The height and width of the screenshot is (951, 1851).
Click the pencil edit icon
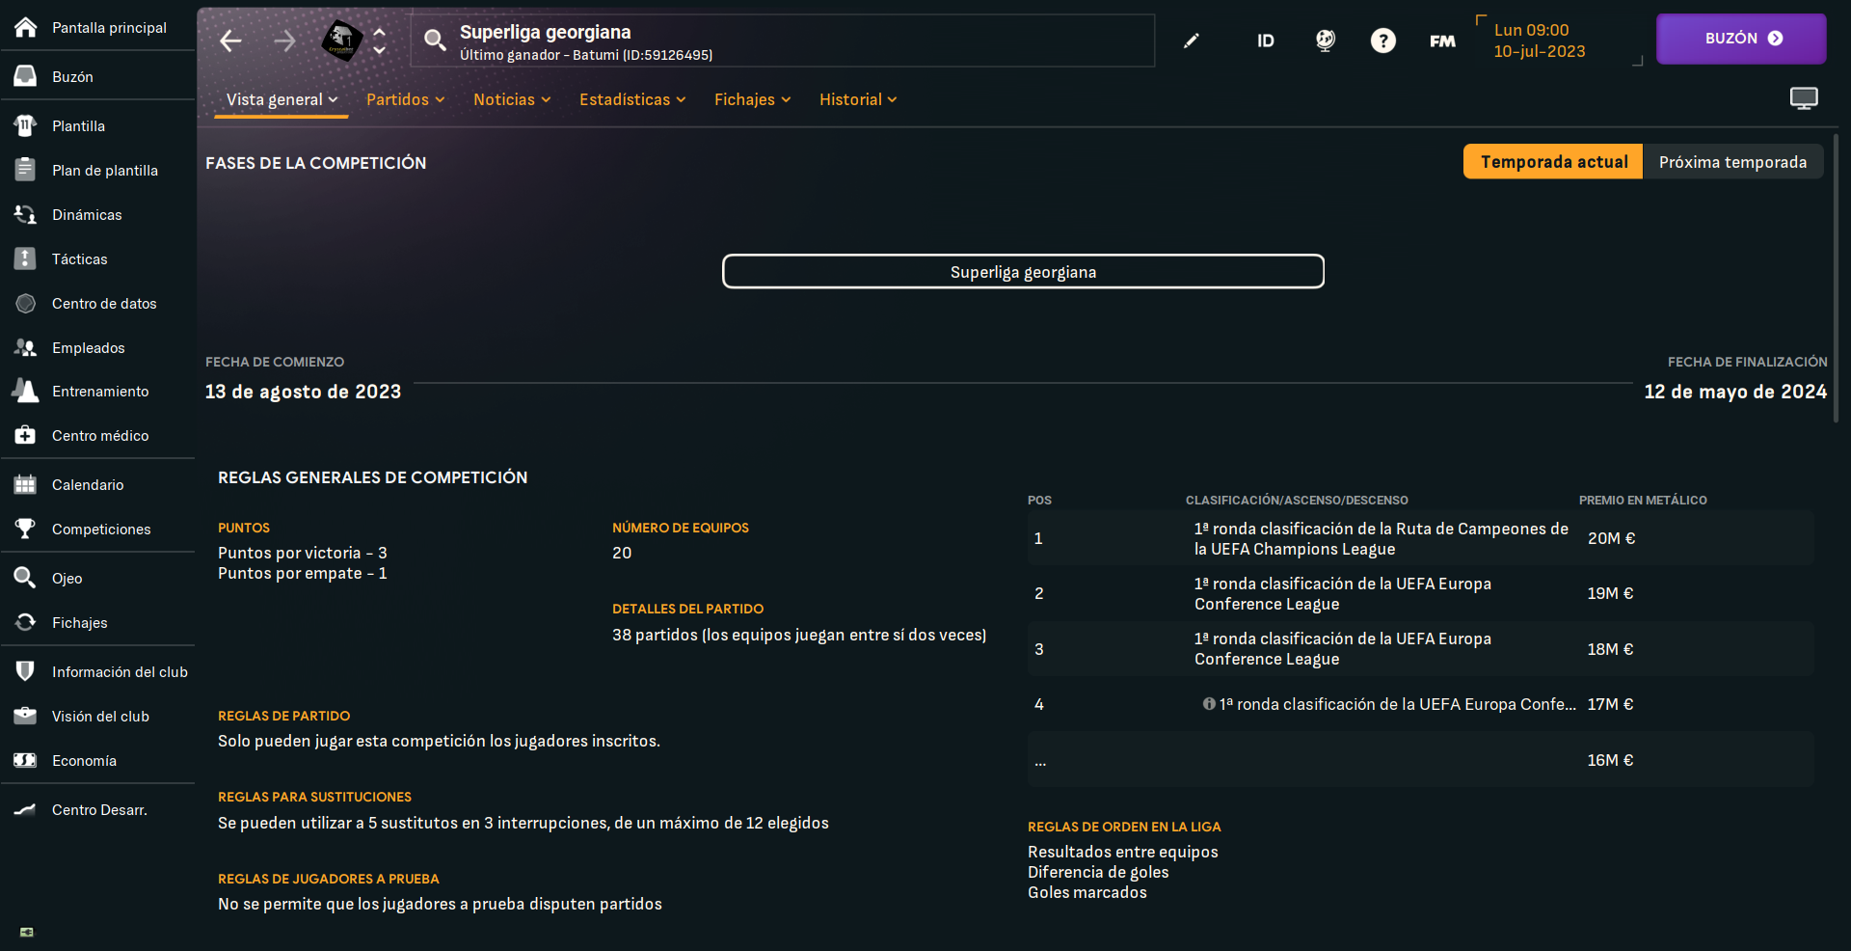[1192, 41]
